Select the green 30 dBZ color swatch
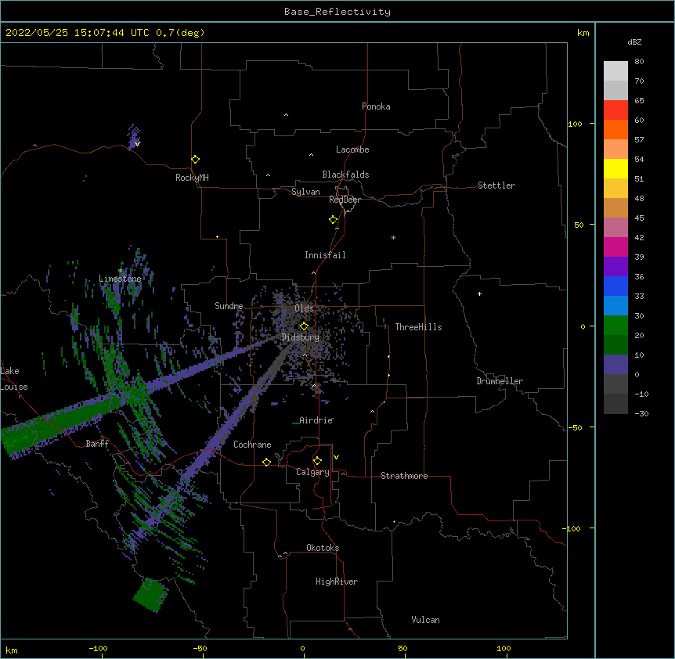 click(615, 326)
